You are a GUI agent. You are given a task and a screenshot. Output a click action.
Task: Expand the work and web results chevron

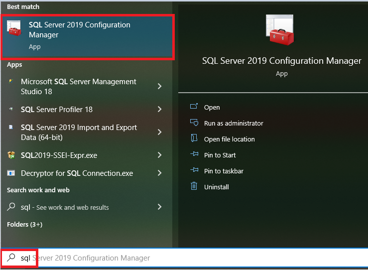click(x=159, y=207)
